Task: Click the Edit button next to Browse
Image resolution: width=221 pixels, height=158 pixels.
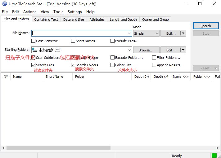Action: point(170,50)
